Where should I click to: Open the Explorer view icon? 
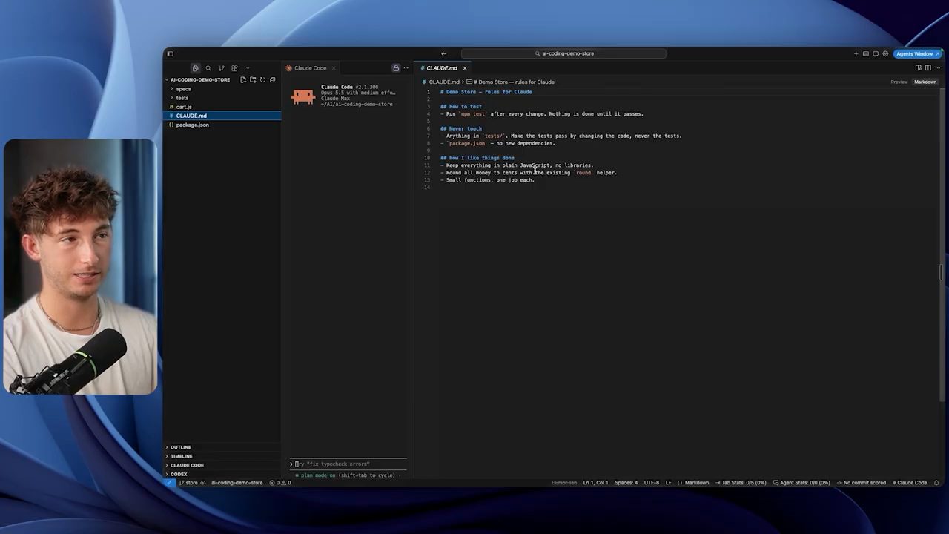click(195, 68)
